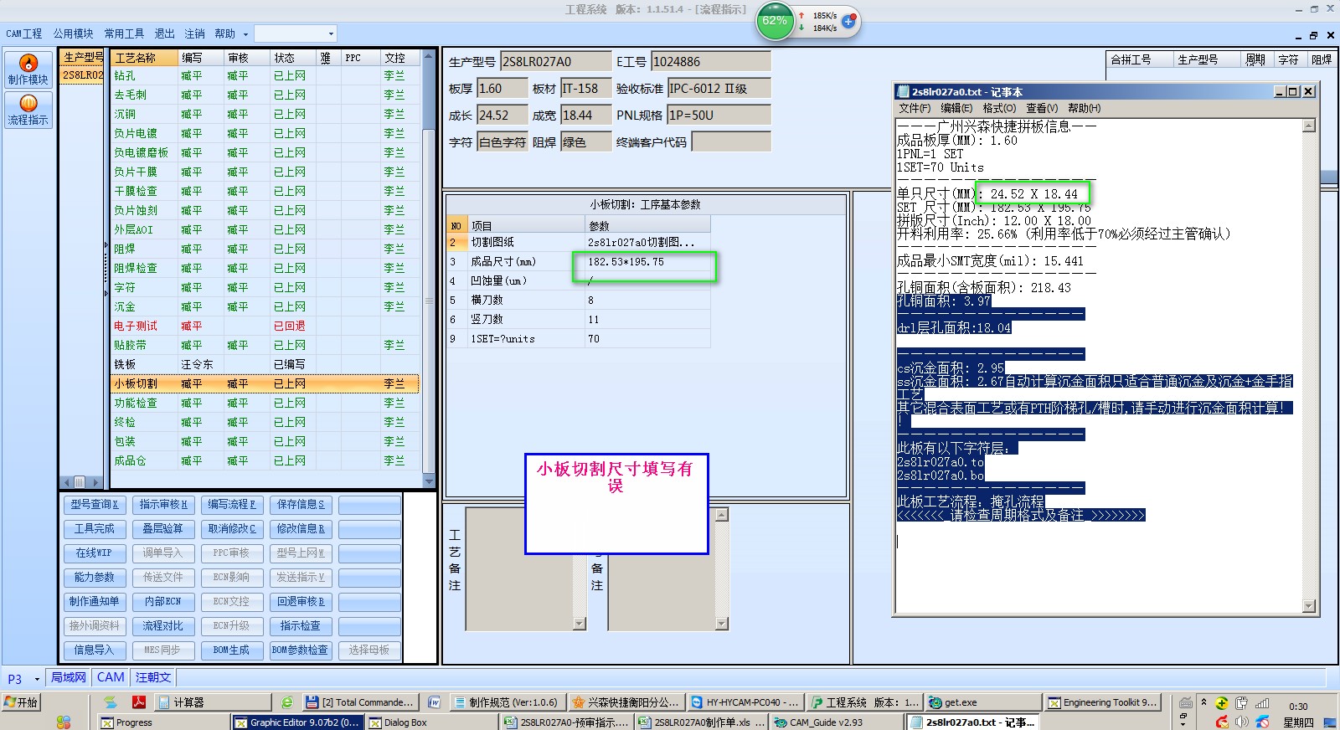Screen dimensions: 1340x730
Task: Switch to HY-HYCAM-PC040 taskbar item
Action: (x=745, y=702)
